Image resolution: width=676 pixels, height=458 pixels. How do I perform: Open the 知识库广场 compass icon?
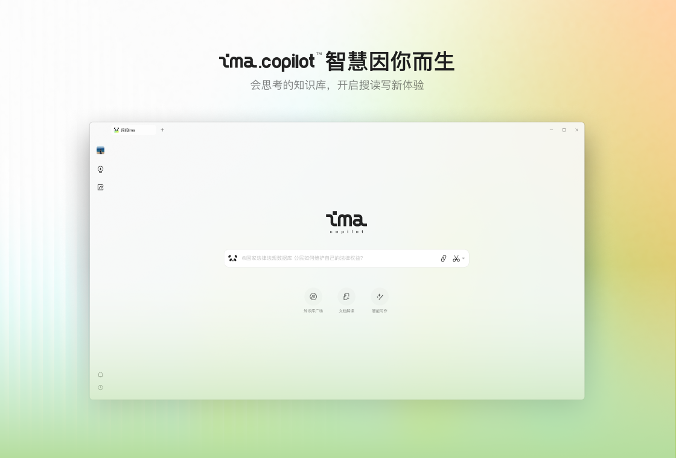pos(313,296)
